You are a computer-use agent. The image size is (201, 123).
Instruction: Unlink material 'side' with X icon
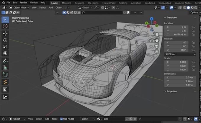[x=135, y=119]
